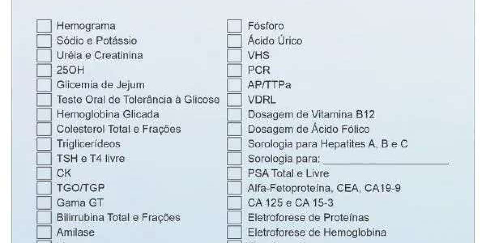Check the TGO/TGP box

point(44,188)
